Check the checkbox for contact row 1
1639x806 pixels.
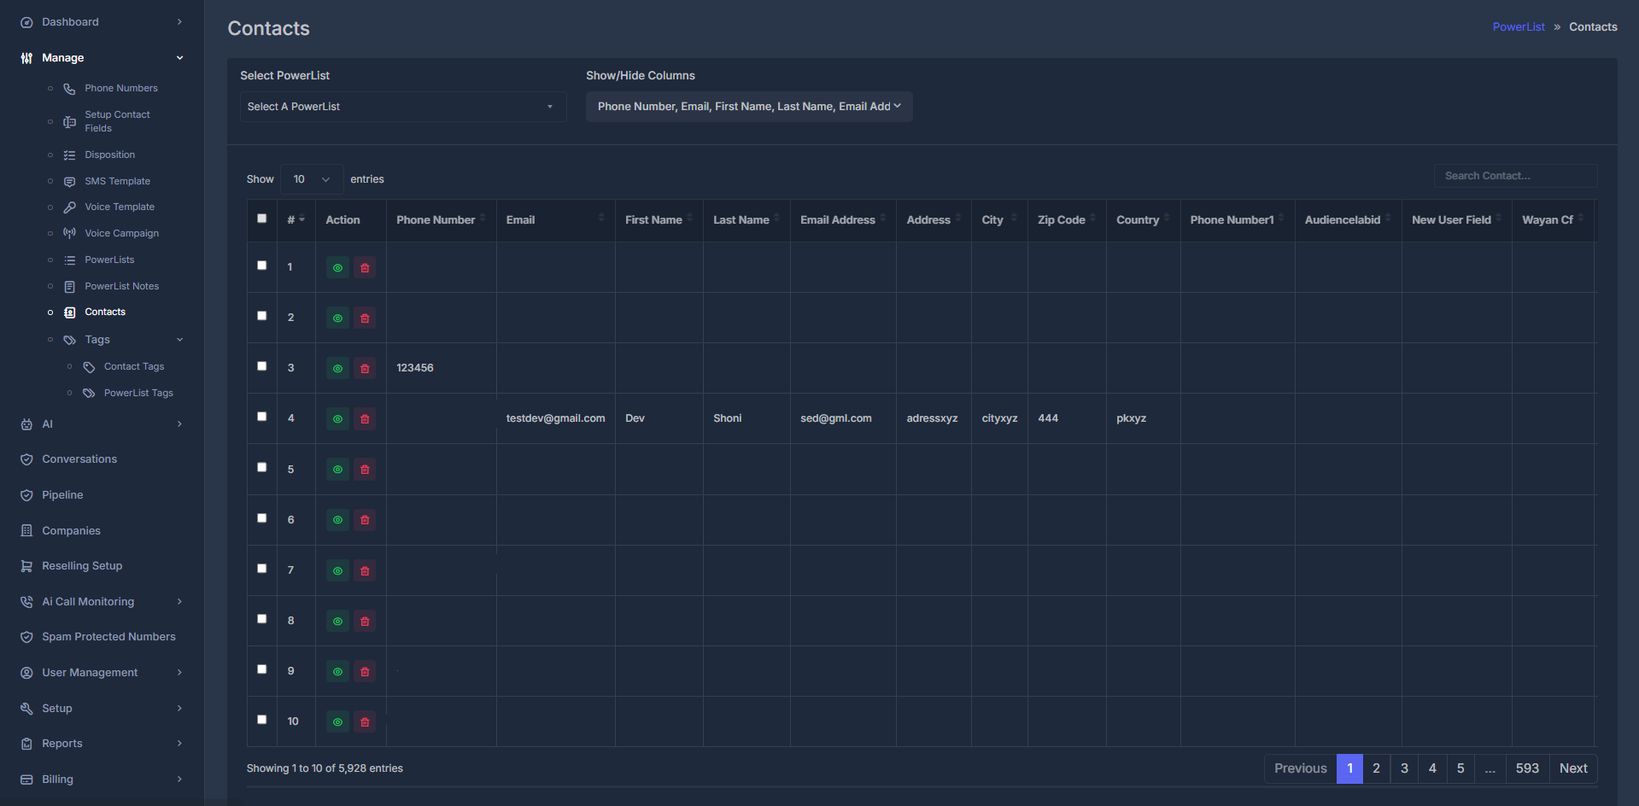pos(262,266)
